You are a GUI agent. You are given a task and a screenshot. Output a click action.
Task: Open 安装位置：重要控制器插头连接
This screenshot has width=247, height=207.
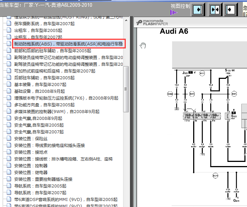[43, 179]
